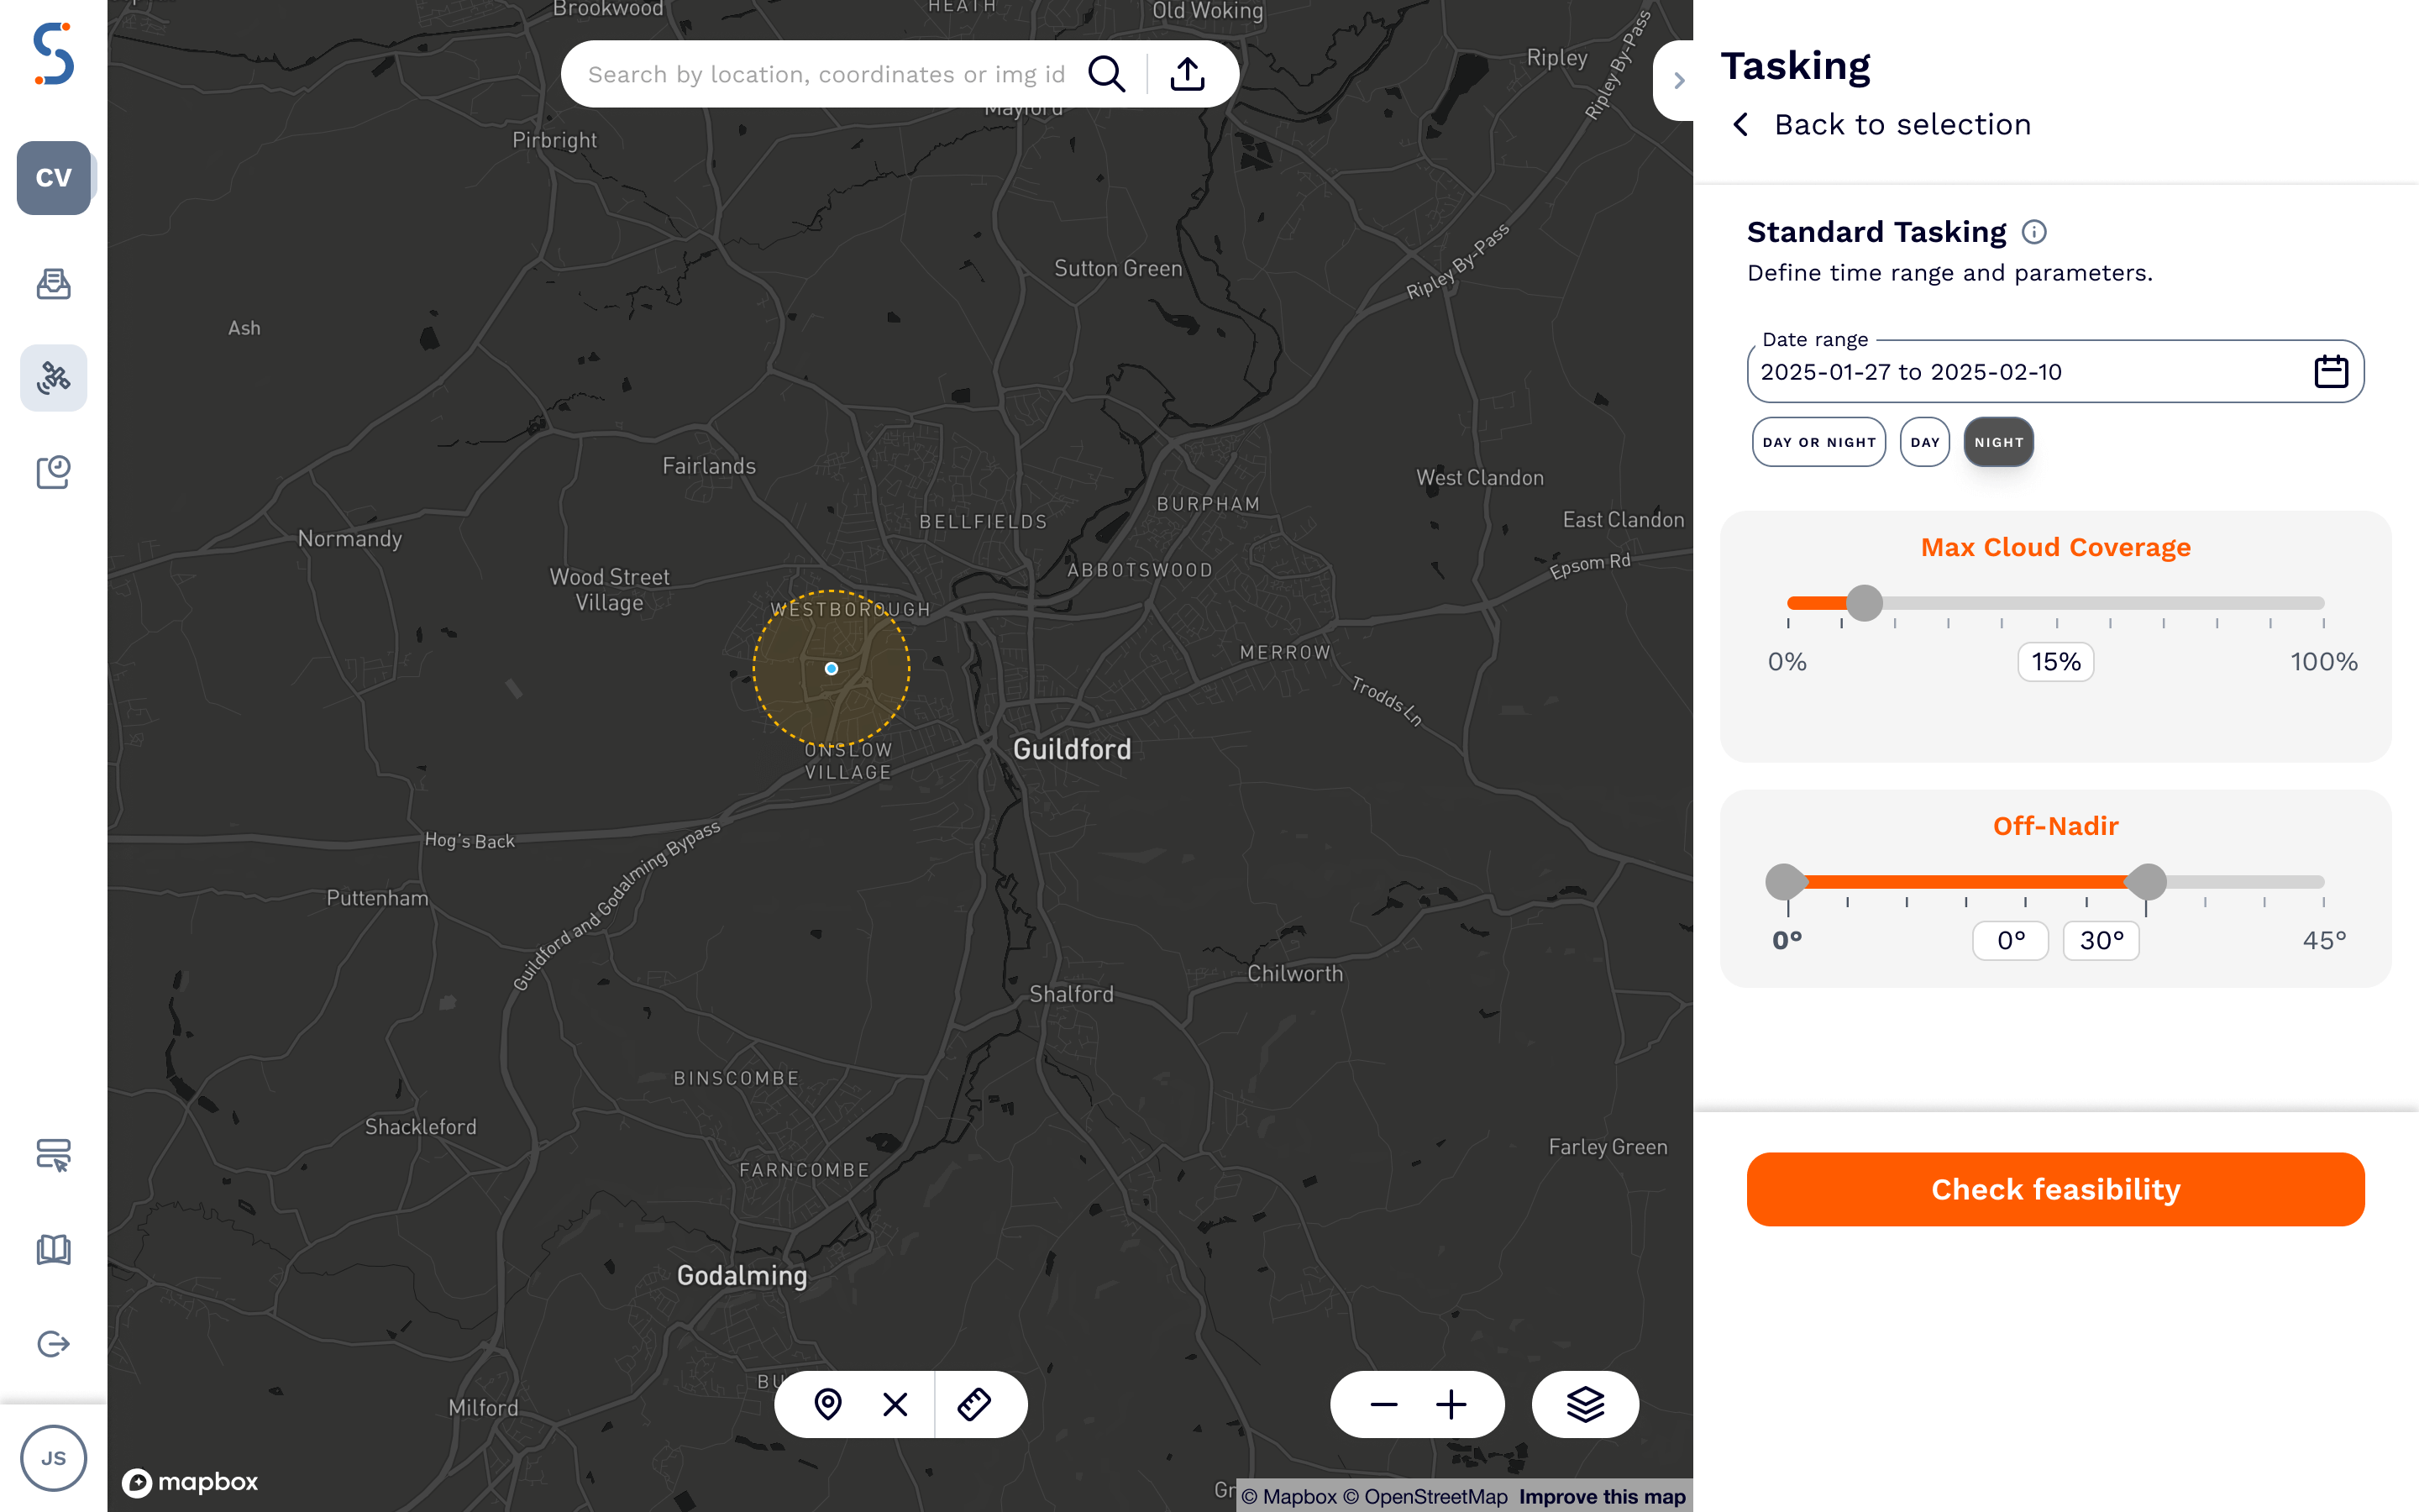Viewport: 2419px width, 1512px height.
Task: Click the inbox tray sidebar icon
Action: tap(54, 284)
